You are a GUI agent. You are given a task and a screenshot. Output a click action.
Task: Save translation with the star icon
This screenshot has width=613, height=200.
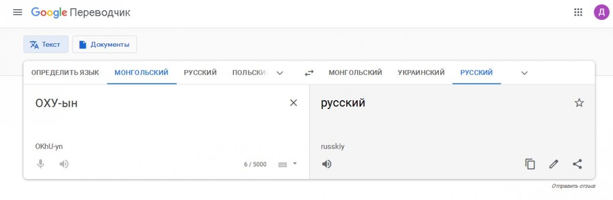coord(579,103)
